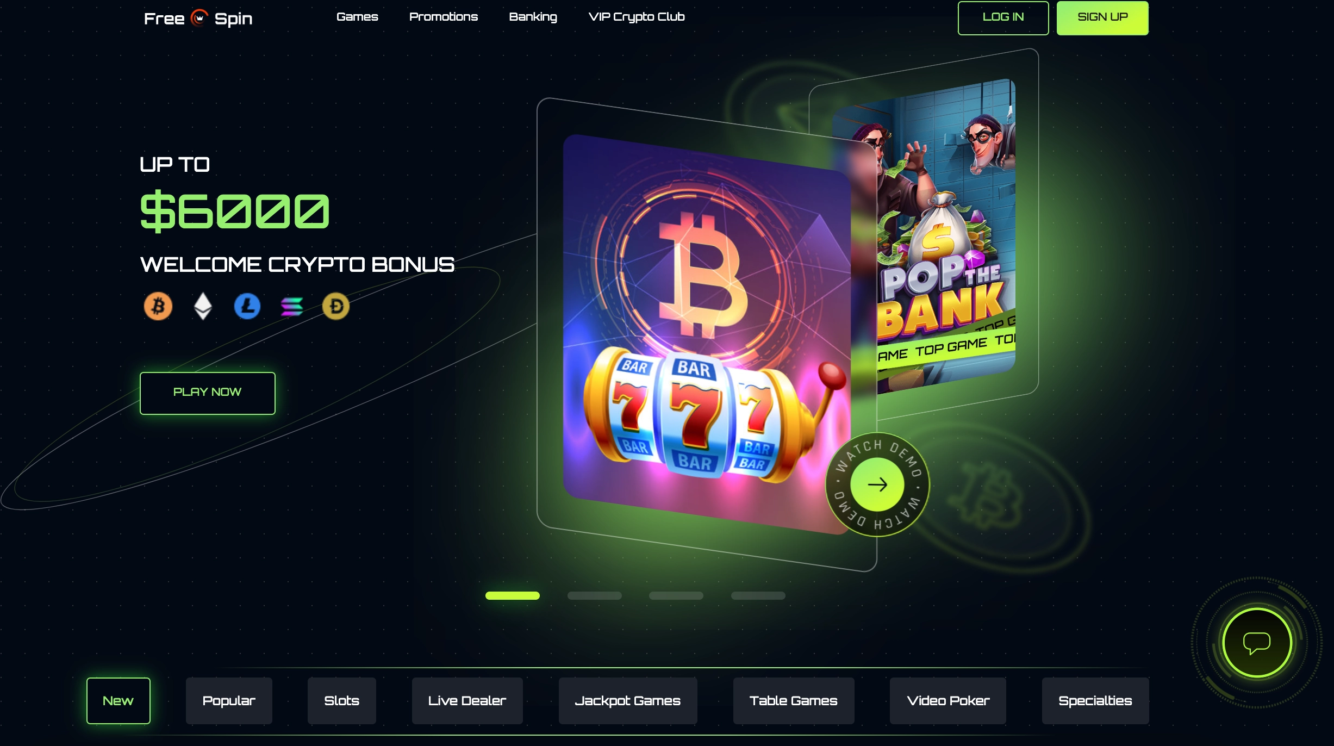Click the Watch Demo arrow button
The height and width of the screenshot is (746, 1334).
(877, 484)
